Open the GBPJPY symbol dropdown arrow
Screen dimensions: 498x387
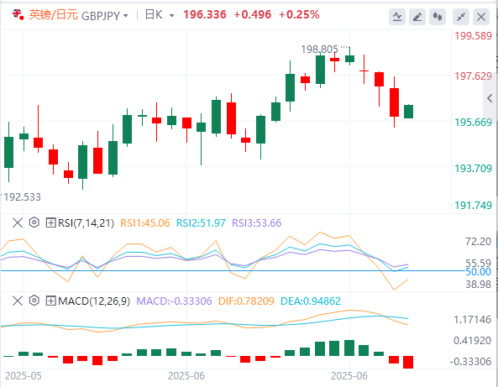pos(126,15)
